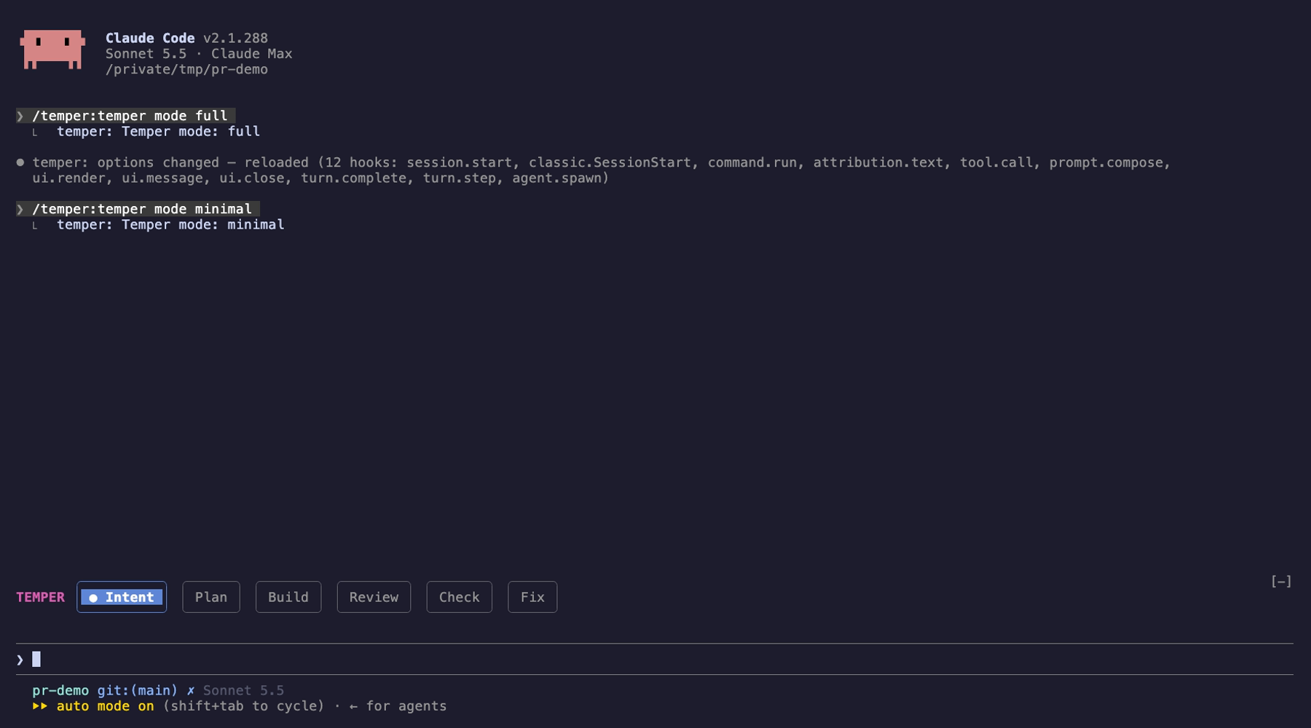Viewport: 1311px width, 728px height.
Task: Click the Claude Code pixel mascot logo
Action: (52, 50)
